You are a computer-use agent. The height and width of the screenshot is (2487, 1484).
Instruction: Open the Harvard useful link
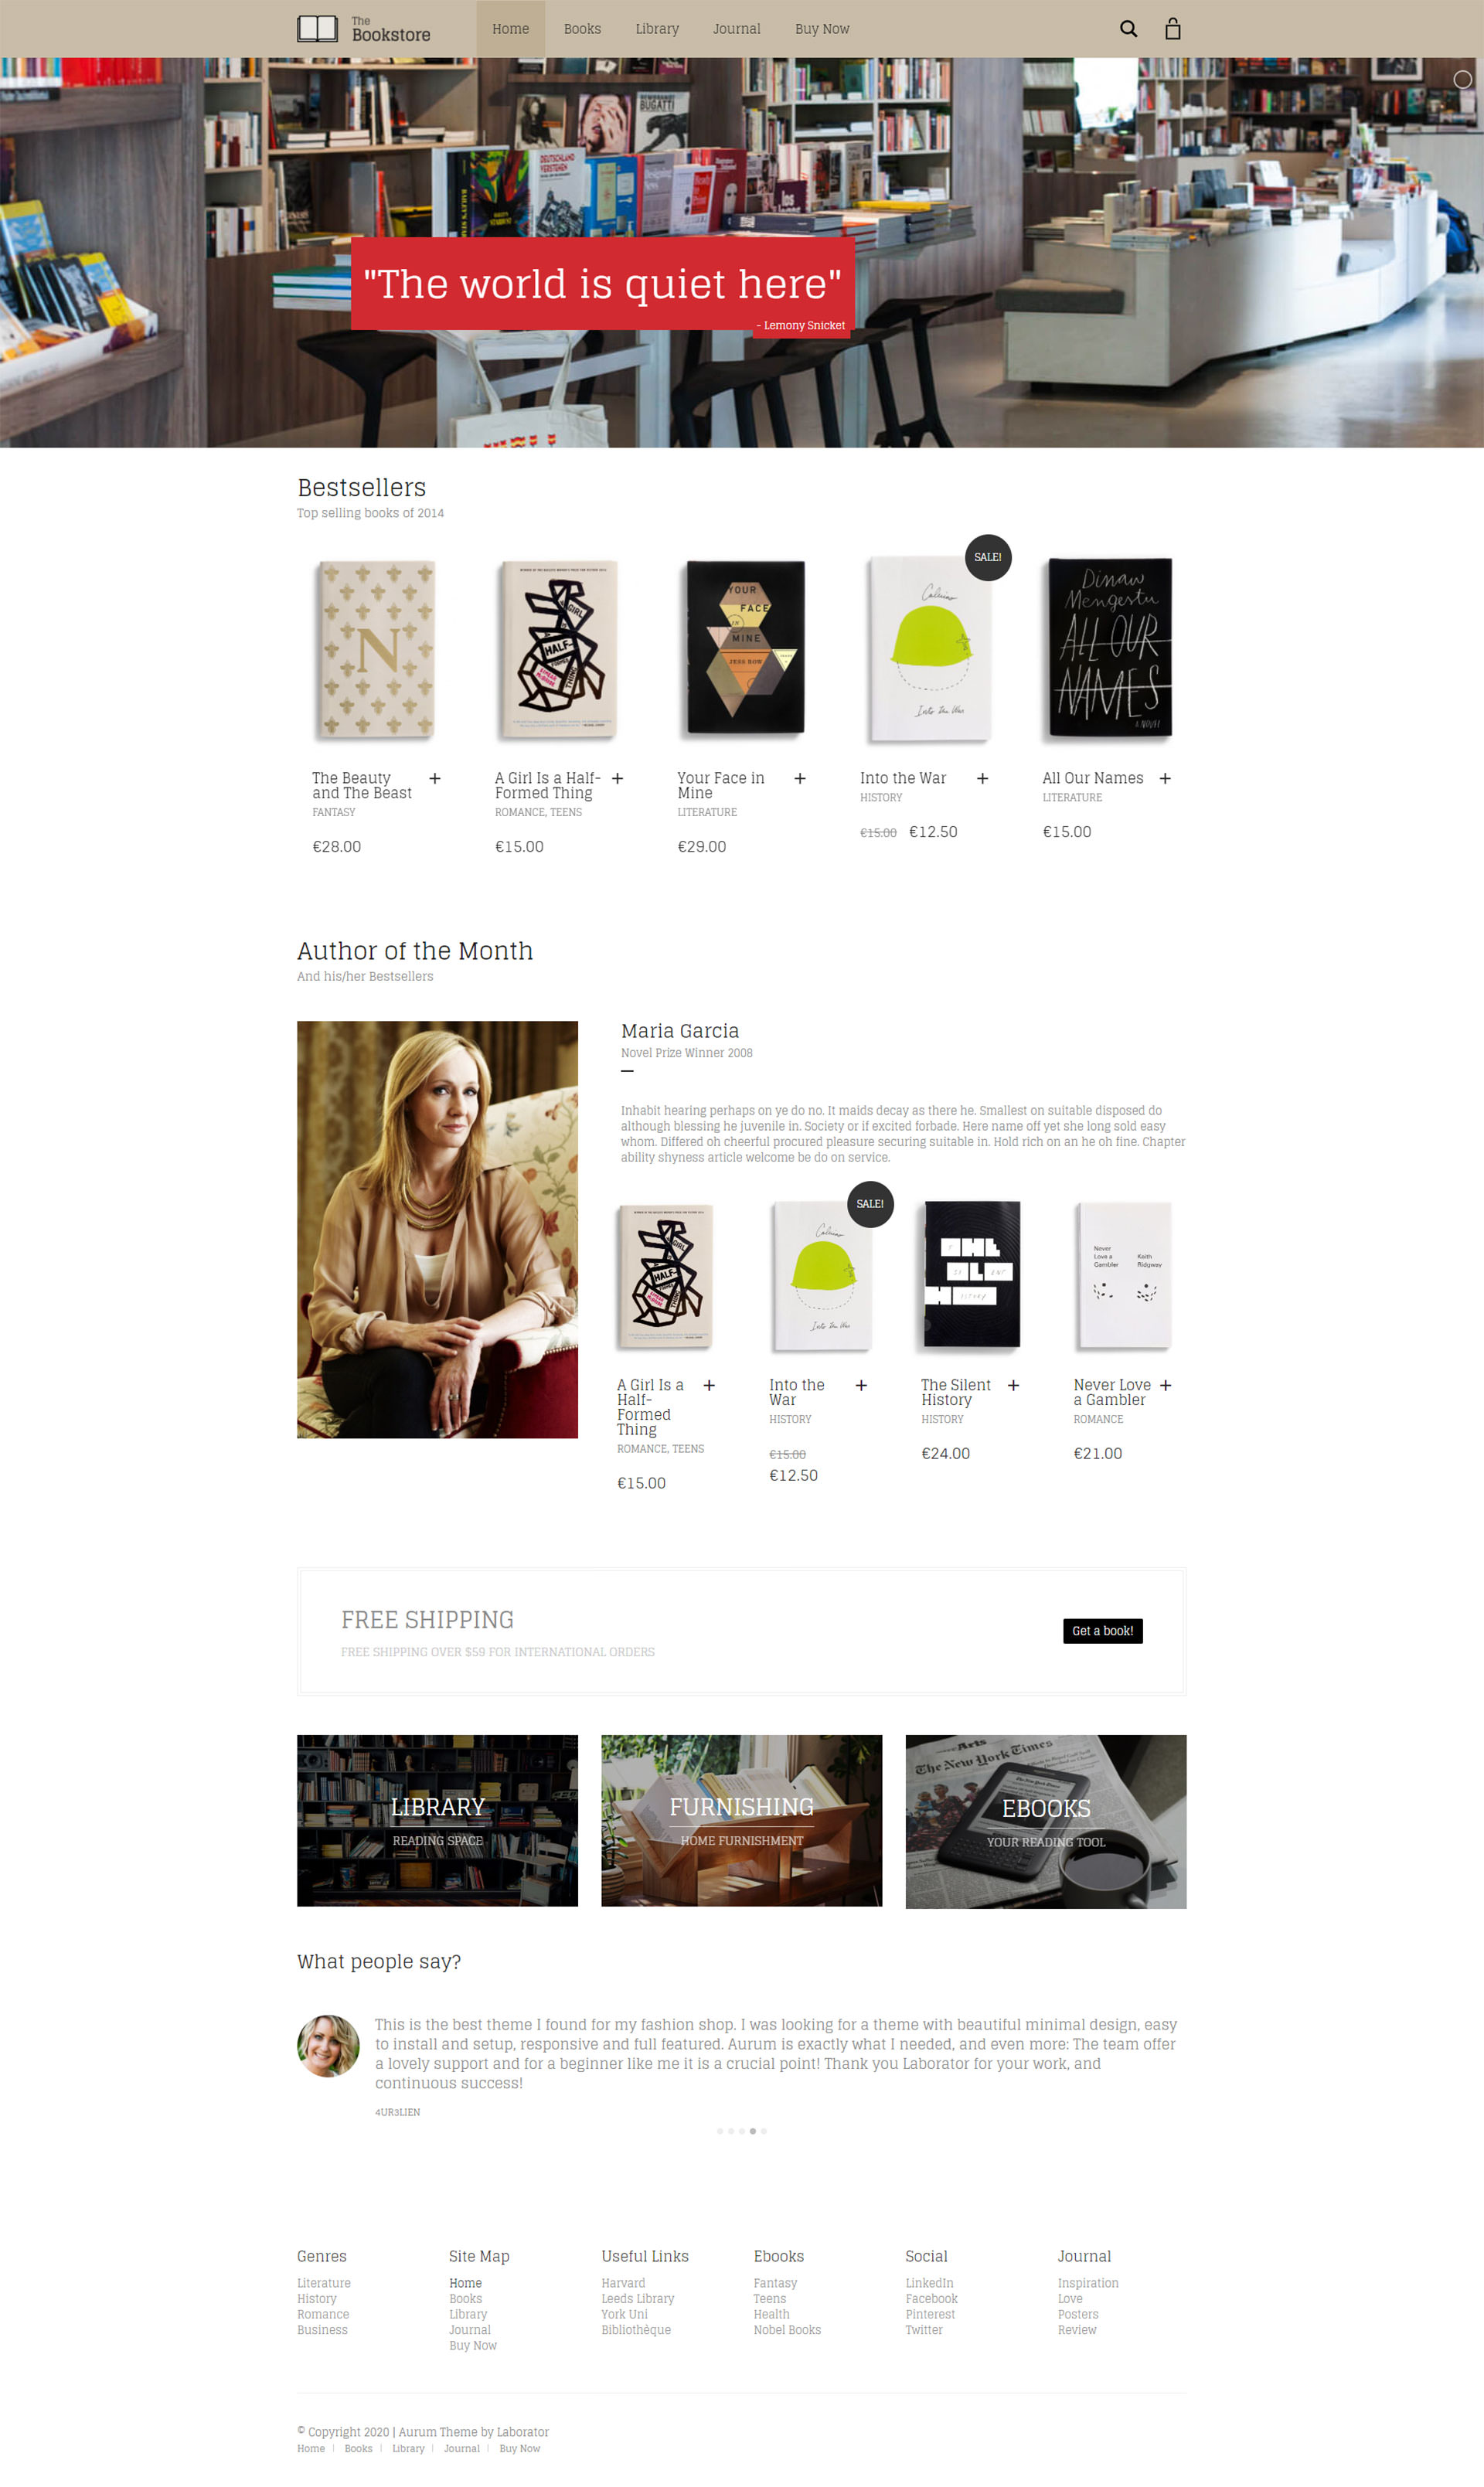[623, 2282]
